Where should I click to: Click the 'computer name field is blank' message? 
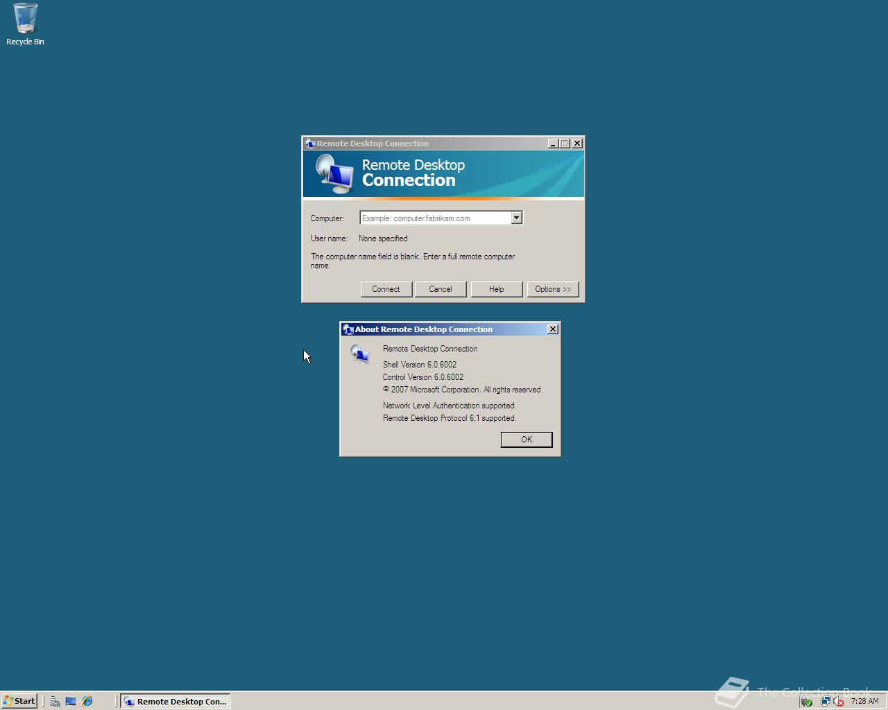[413, 261]
